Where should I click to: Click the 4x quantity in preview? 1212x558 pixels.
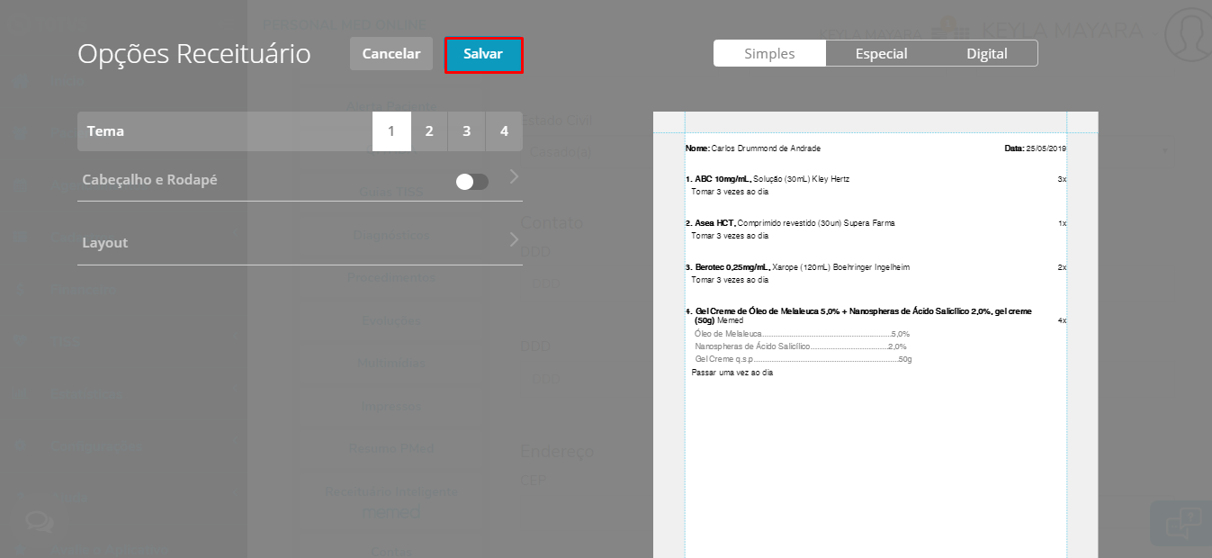pyautogui.click(x=1062, y=320)
